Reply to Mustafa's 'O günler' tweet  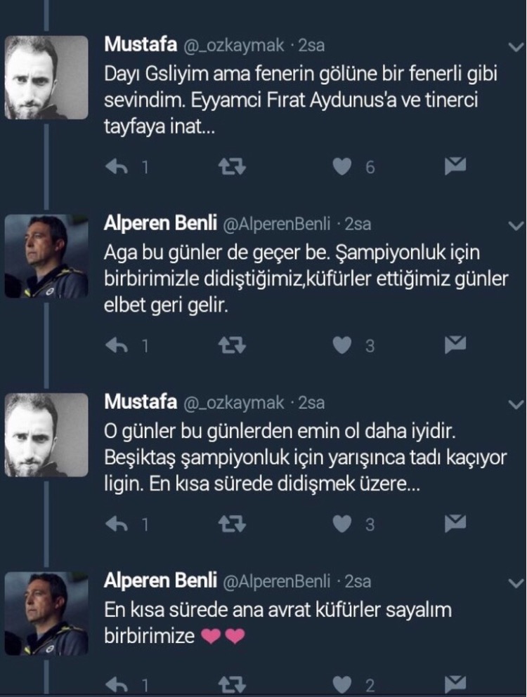[x=115, y=524]
